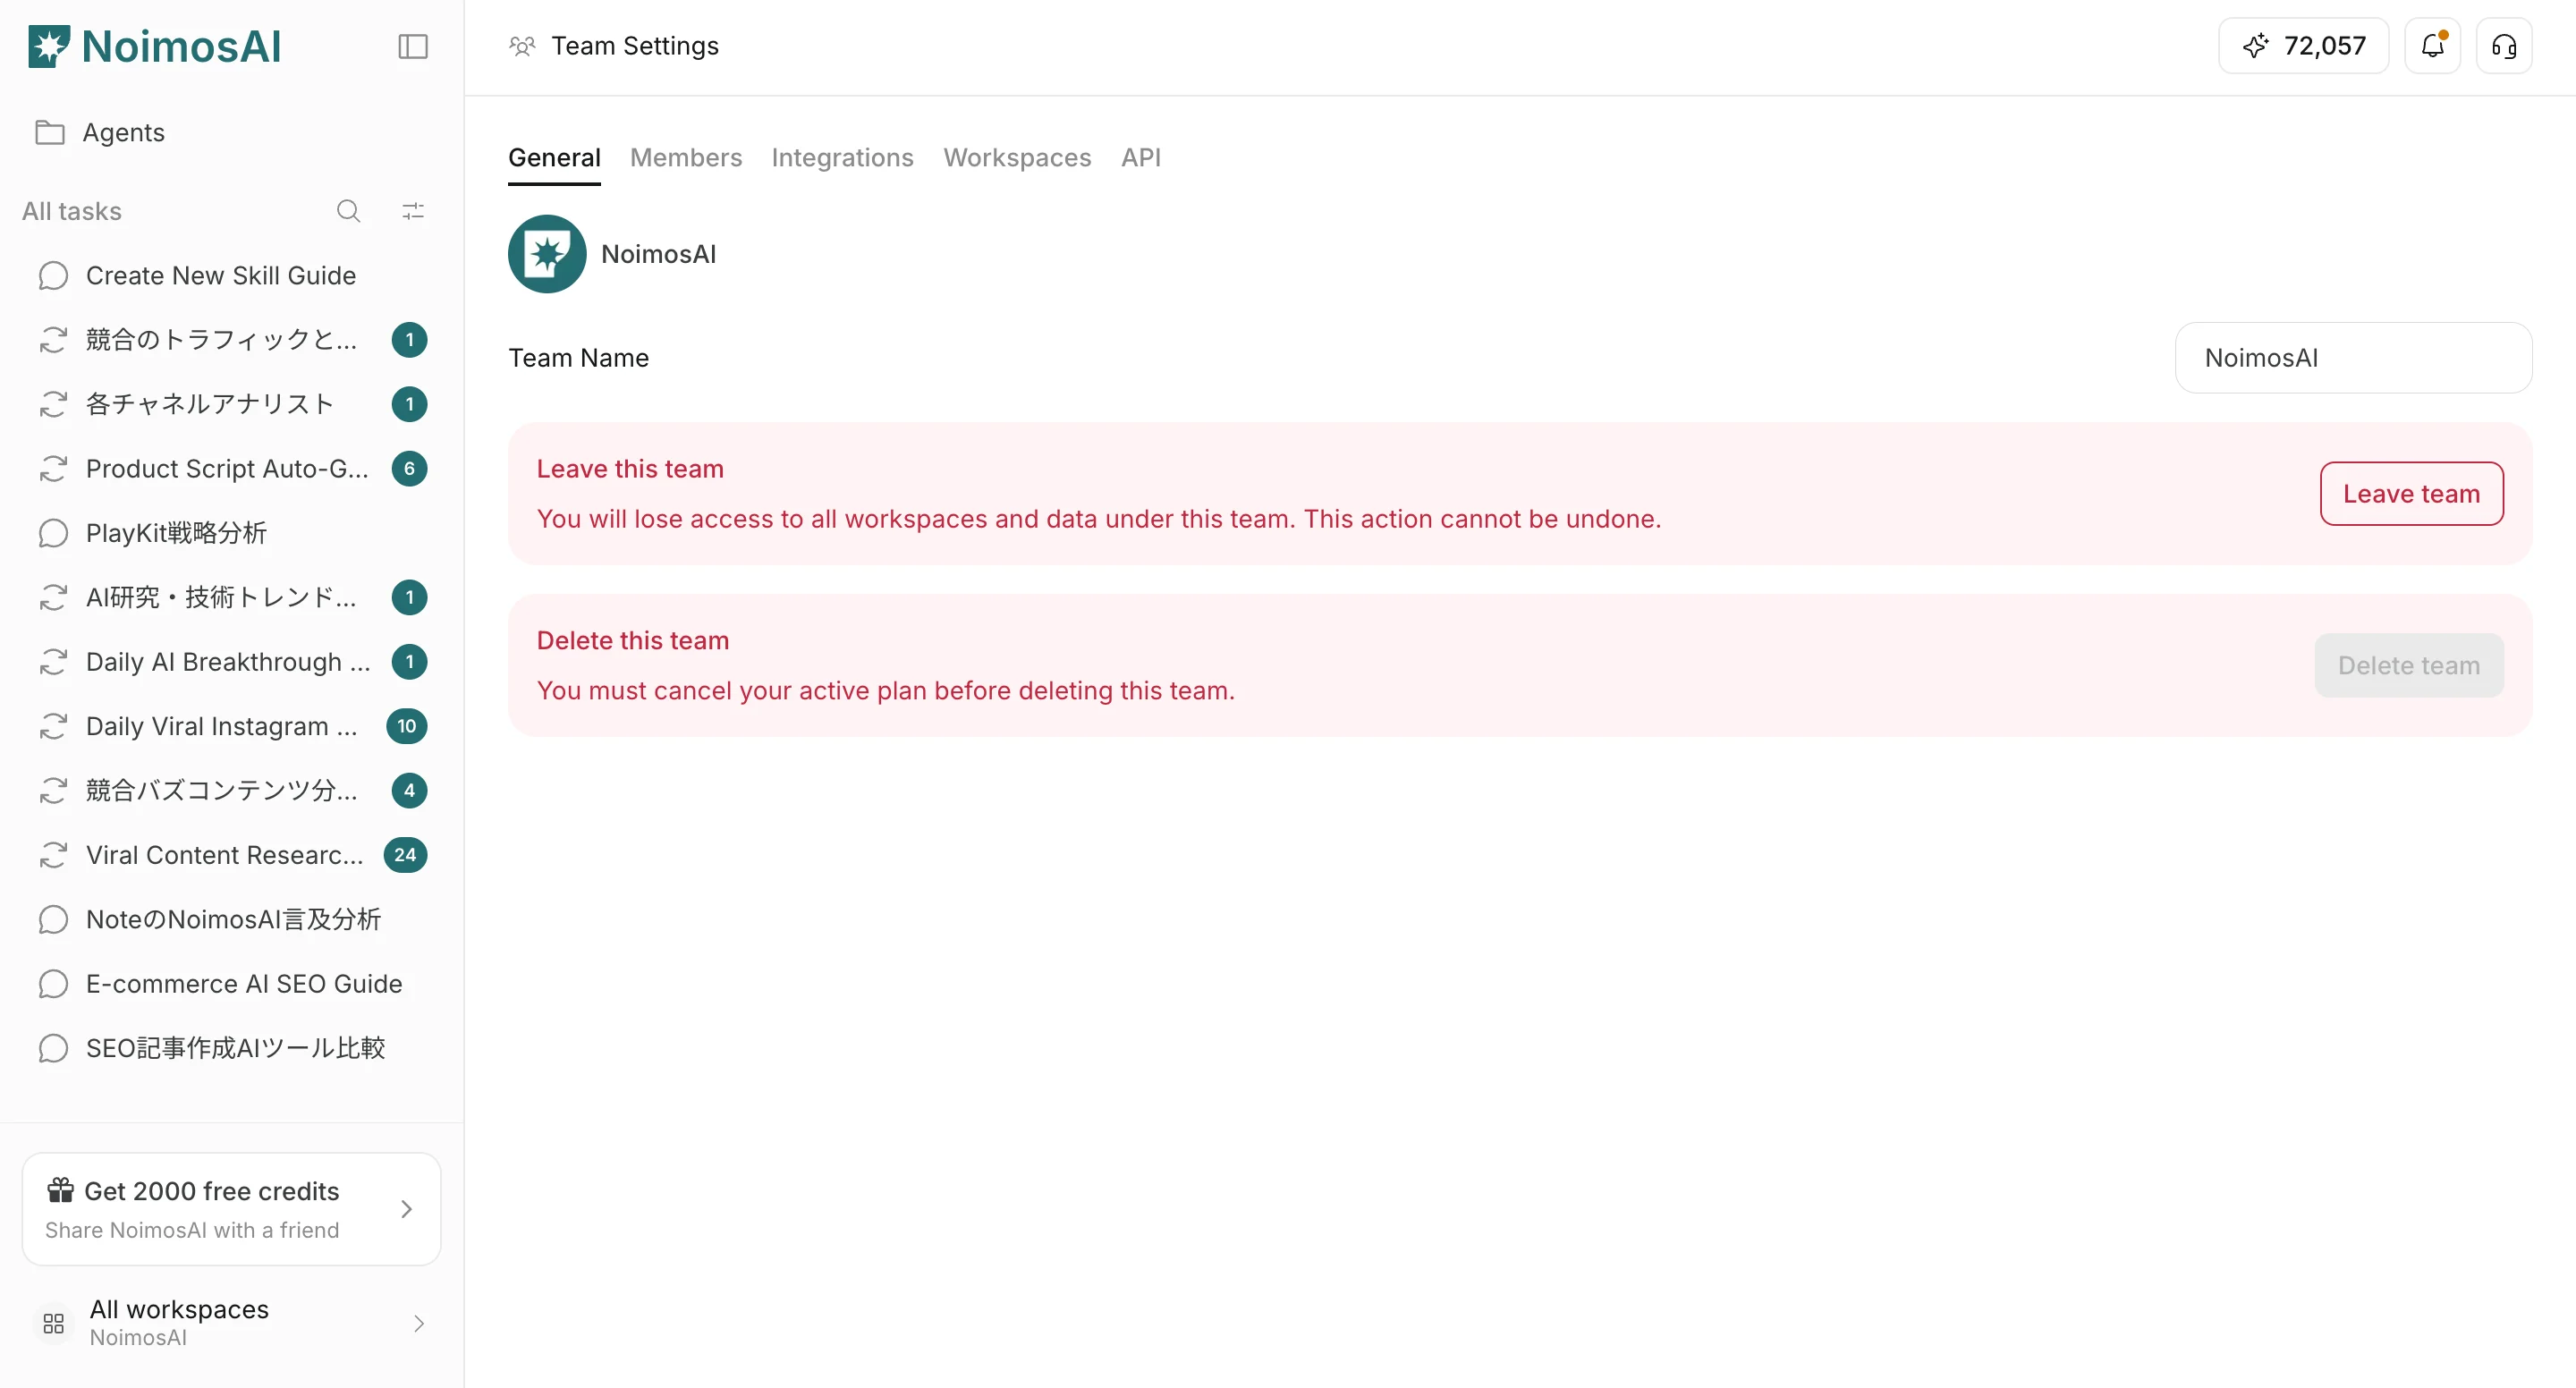This screenshot has height=1388, width=2576.
Task: Open the PlayKit戦略分析 task
Action: [x=231, y=533]
